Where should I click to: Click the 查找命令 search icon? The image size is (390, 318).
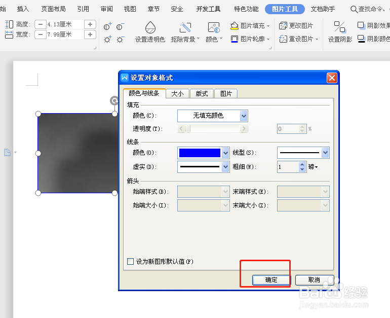(354, 10)
